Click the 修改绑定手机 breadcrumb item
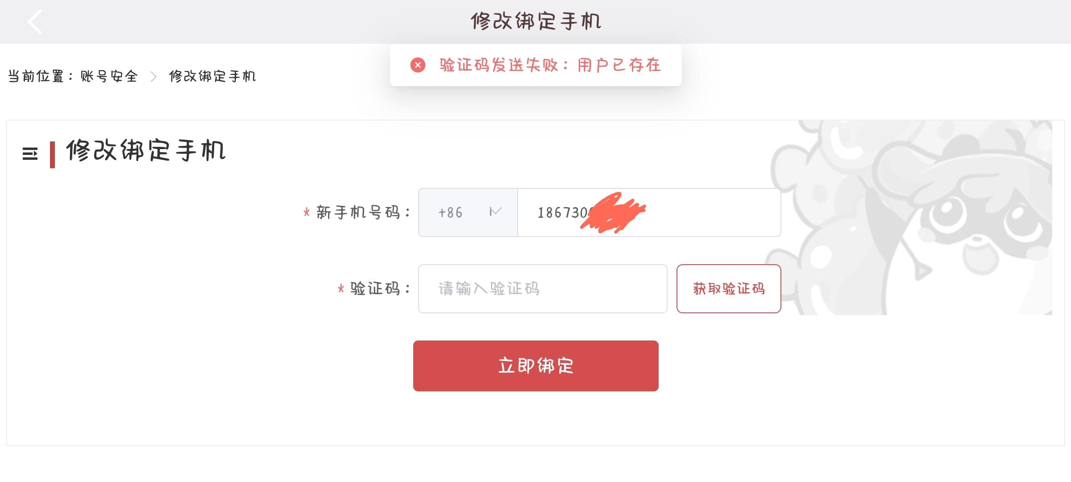 [212, 76]
